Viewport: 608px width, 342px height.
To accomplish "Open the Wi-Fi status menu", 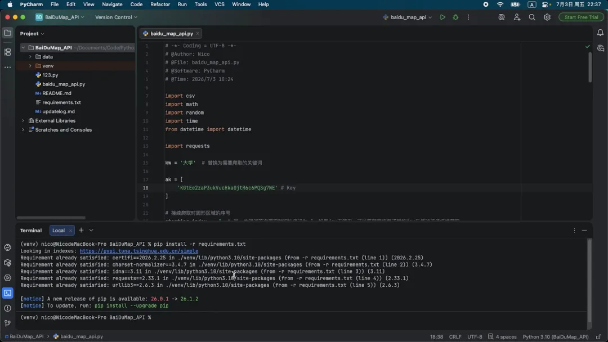I will coord(500,4).
